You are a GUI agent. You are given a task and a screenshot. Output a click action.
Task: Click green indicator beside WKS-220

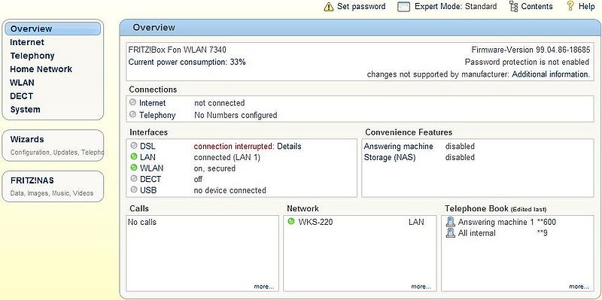[291, 221]
